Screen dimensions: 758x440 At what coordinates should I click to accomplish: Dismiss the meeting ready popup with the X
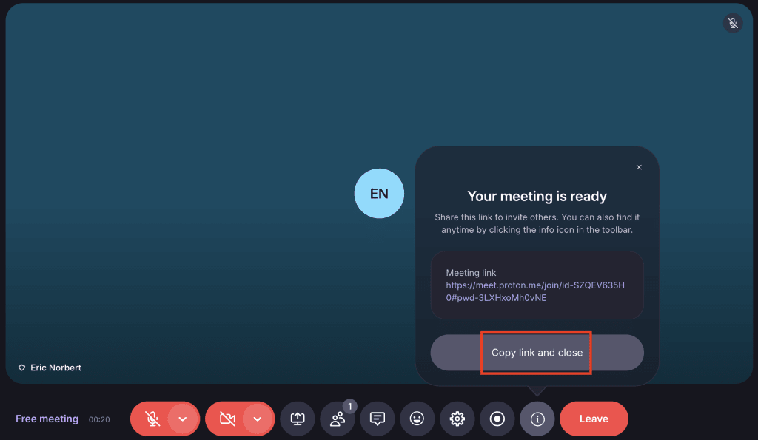(639, 167)
